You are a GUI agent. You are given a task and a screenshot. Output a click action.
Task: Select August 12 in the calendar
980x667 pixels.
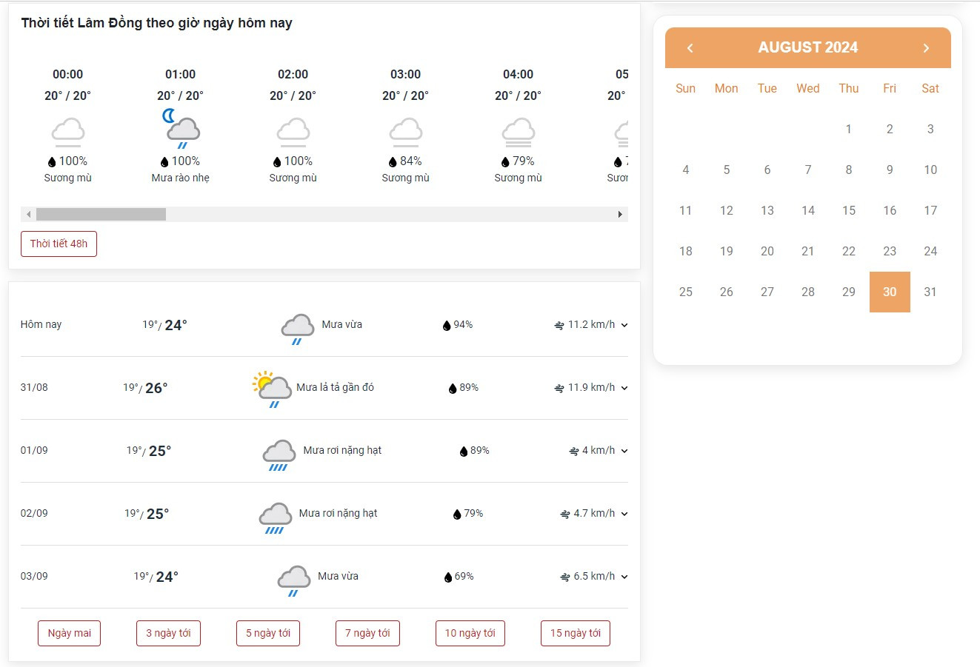(727, 210)
